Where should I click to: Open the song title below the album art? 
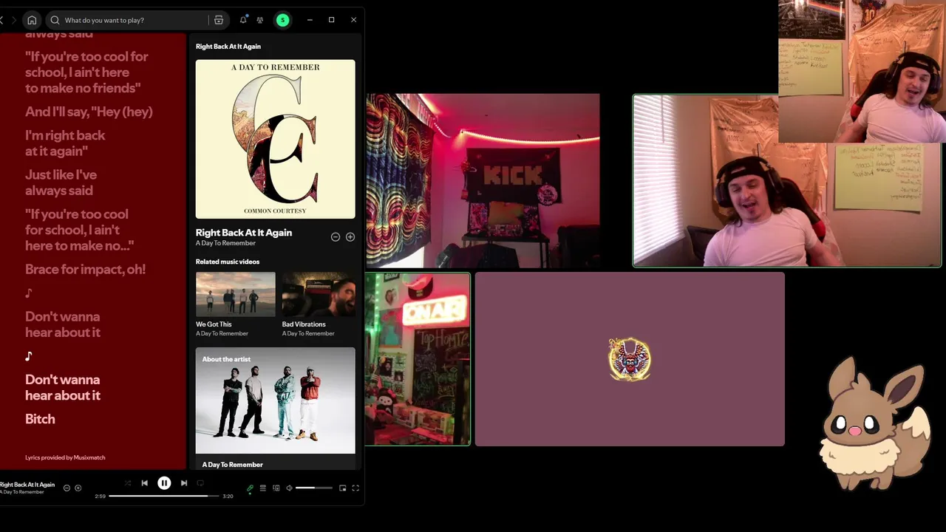click(x=244, y=232)
